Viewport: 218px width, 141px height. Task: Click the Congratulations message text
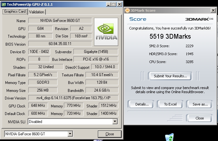170,28
